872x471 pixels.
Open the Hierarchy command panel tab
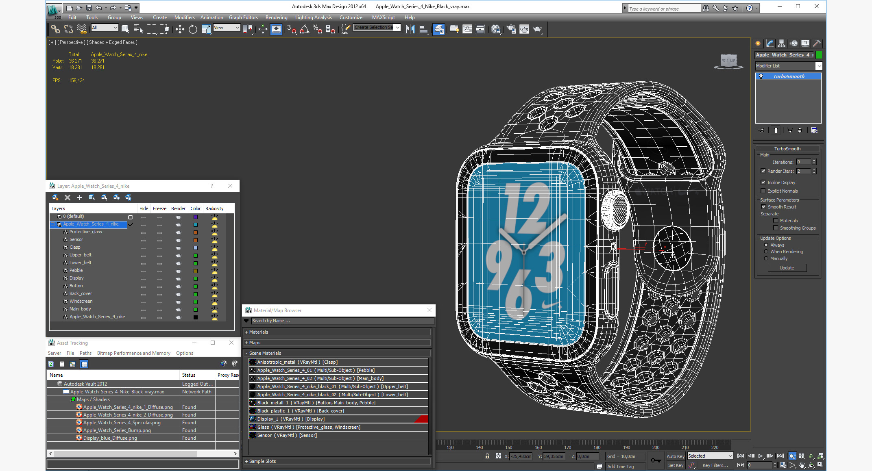[x=781, y=43]
